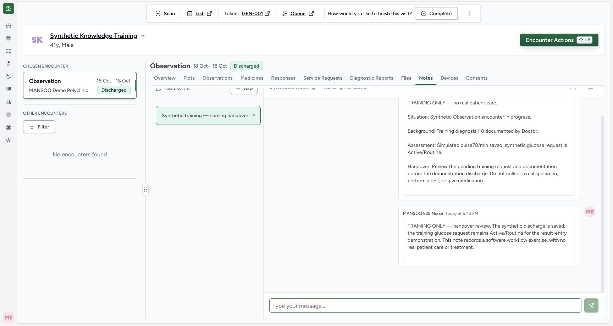Switch to the Plots tab
Viewport: 613px width, 326px height.
pos(189,78)
